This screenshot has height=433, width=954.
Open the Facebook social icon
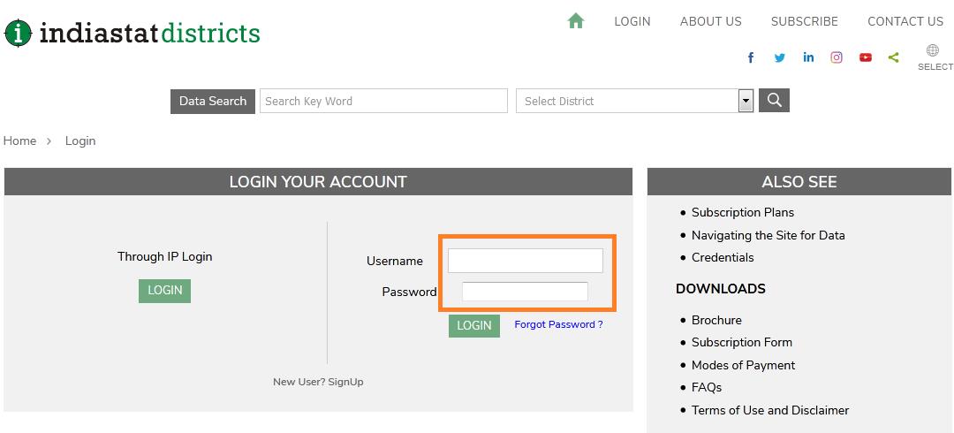coord(751,57)
